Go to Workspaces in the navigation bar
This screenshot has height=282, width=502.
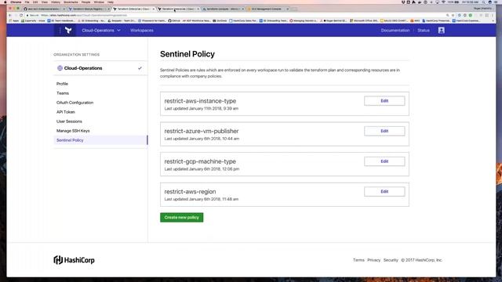(141, 31)
